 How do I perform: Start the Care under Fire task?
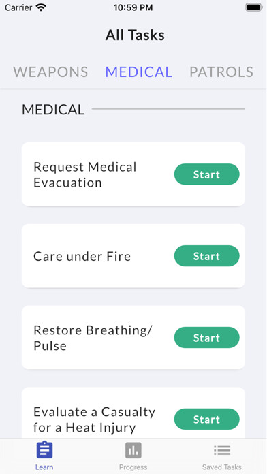[x=207, y=256]
